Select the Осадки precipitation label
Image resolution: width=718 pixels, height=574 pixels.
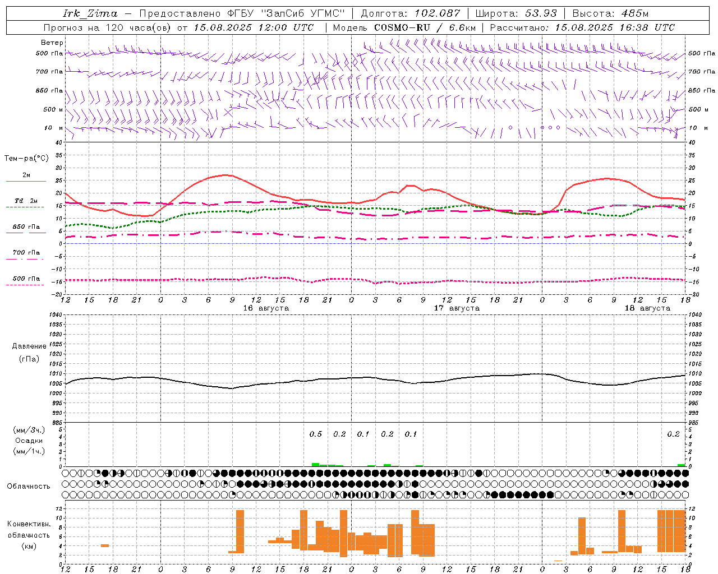click(29, 441)
